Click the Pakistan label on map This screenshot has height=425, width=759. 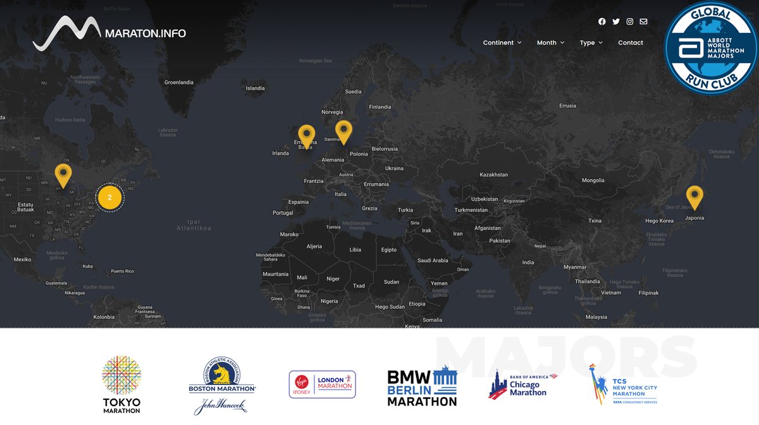(x=500, y=241)
